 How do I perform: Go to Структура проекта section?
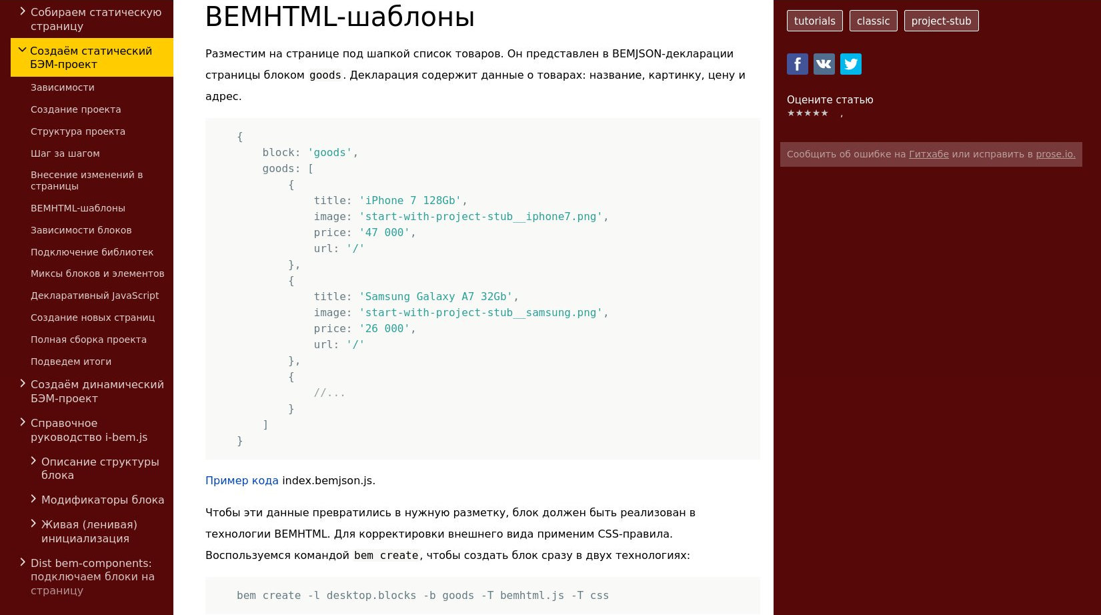(x=77, y=131)
